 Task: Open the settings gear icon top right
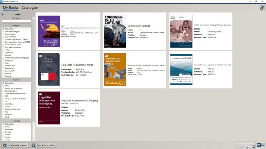coord(262,8)
